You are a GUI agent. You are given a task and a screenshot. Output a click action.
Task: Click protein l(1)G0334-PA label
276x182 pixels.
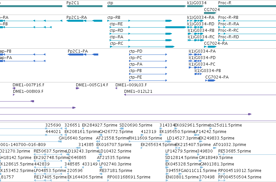coord(202,51)
